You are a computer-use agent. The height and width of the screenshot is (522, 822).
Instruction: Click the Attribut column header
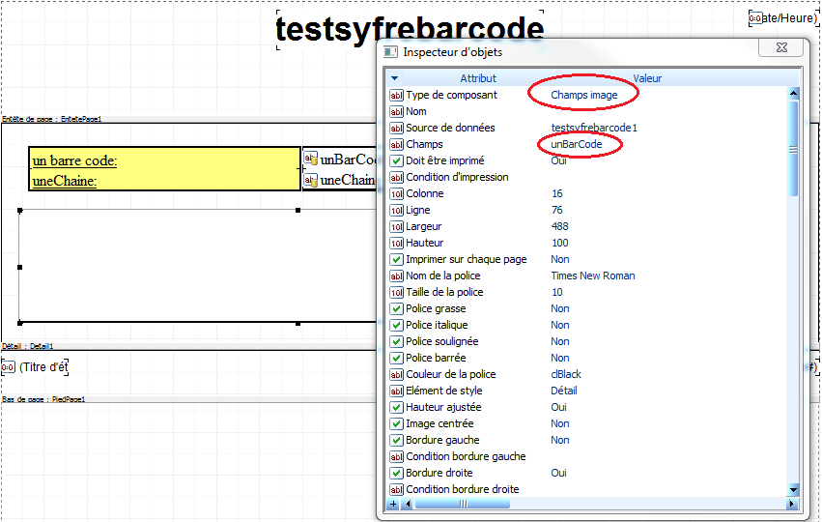(477, 78)
